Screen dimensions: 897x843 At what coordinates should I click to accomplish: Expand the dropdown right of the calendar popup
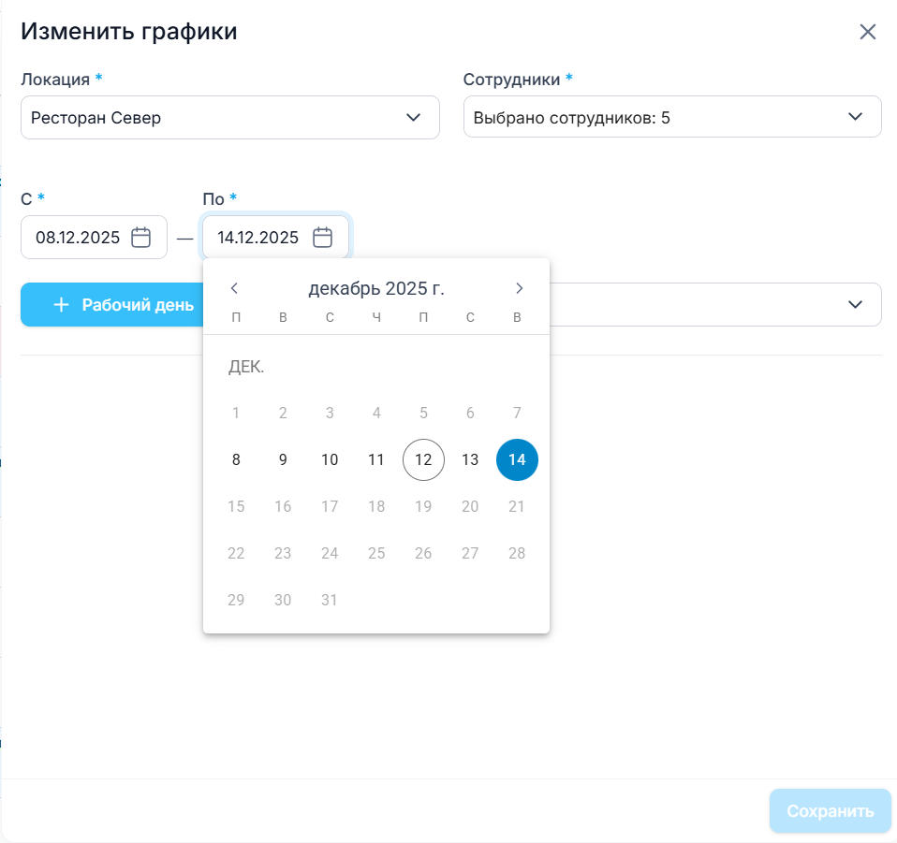[x=855, y=305]
